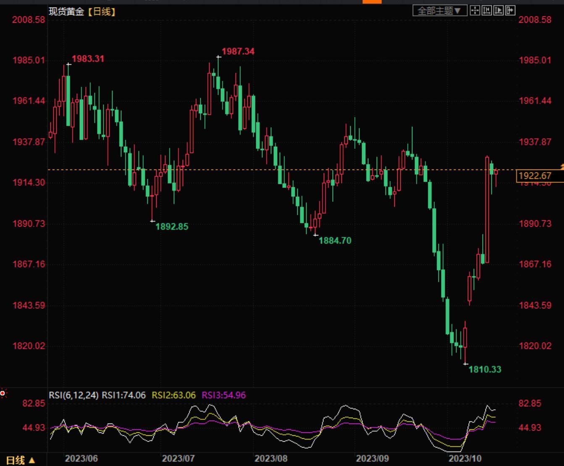This screenshot has width=564, height=466.
Task: Click the 1987.34 high price marker
Action: click(x=238, y=51)
